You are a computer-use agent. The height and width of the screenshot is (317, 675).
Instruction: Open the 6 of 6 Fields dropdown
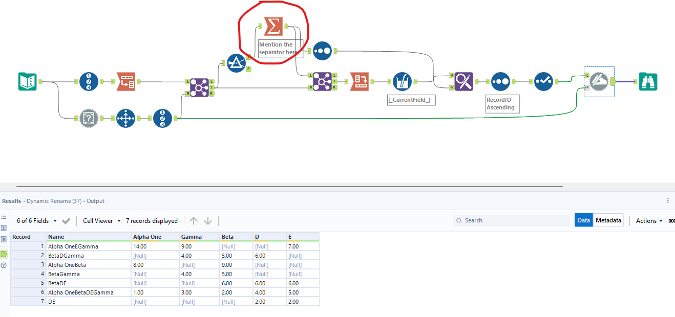[38, 220]
